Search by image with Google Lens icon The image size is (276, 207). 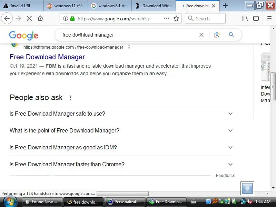pyautogui.click(x=217, y=35)
